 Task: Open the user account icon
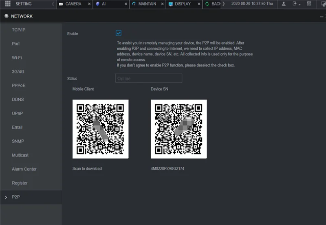[x=284, y=4]
